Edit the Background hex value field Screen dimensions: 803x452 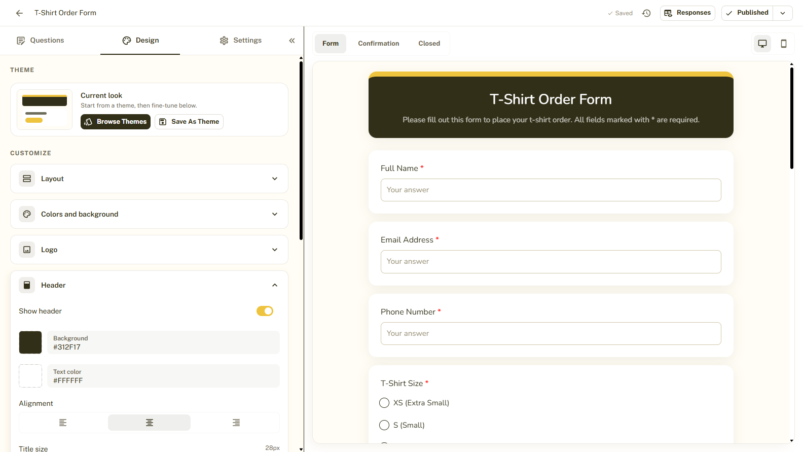[x=163, y=342]
